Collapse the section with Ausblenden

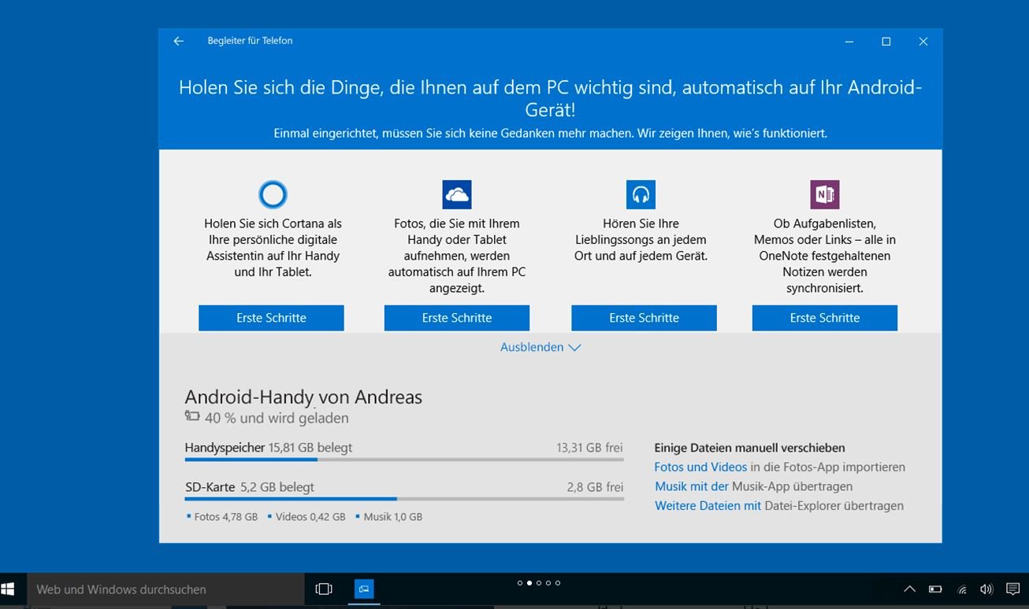541,347
